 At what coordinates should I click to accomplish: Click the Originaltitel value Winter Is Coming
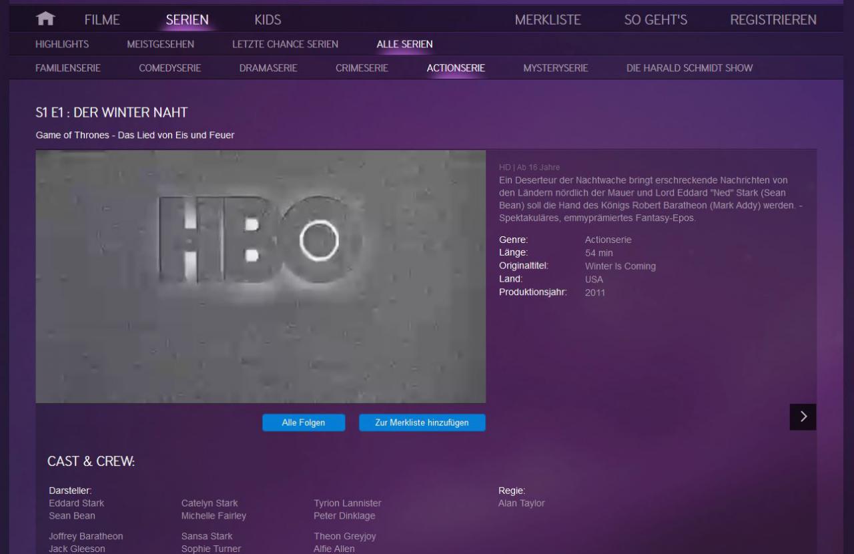[x=620, y=266]
